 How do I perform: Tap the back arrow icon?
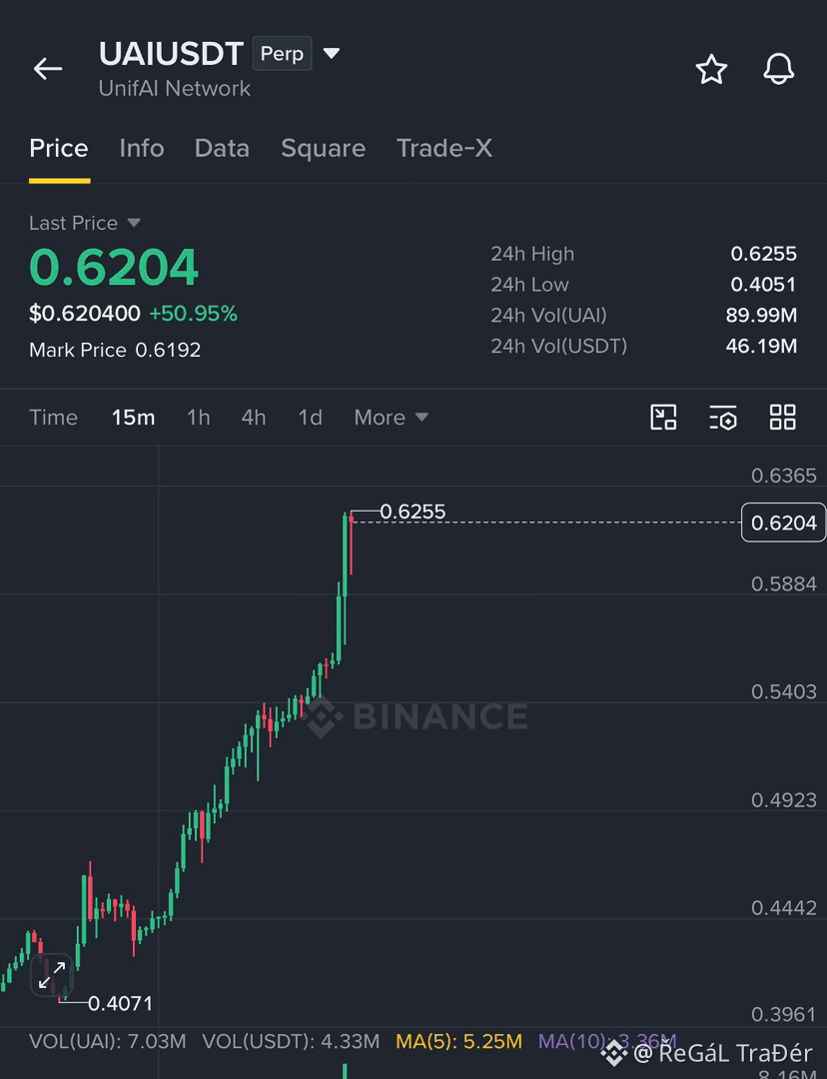coord(48,69)
